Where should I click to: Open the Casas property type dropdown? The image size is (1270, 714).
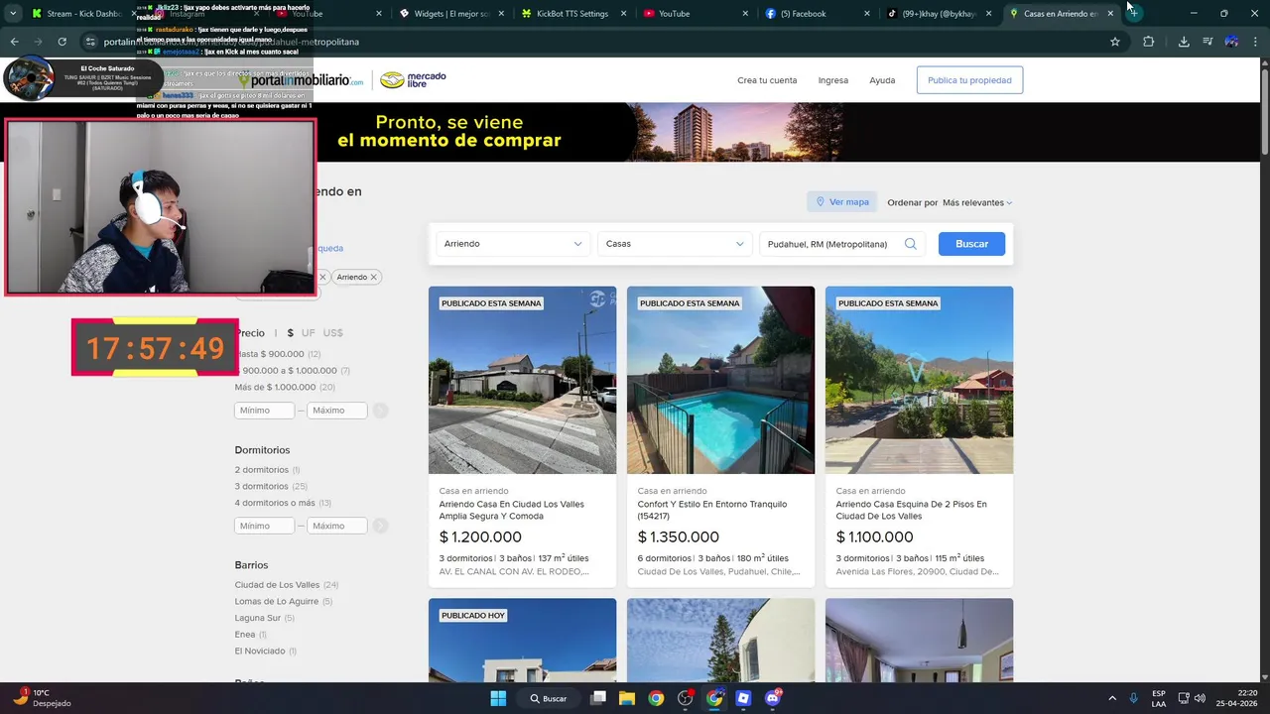coord(675,244)
